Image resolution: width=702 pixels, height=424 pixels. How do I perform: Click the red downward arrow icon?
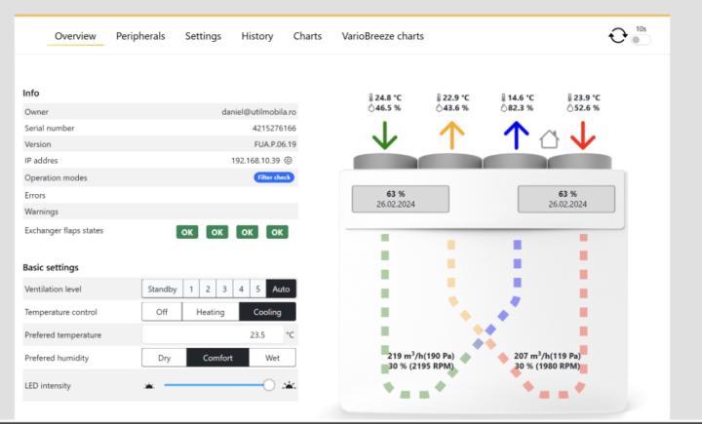[583, 135]
